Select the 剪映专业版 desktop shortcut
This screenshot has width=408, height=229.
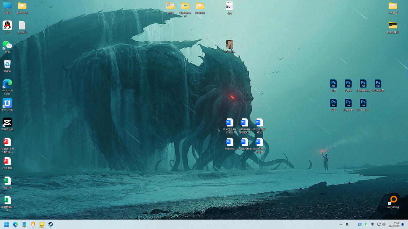click(x=7, y=124)
